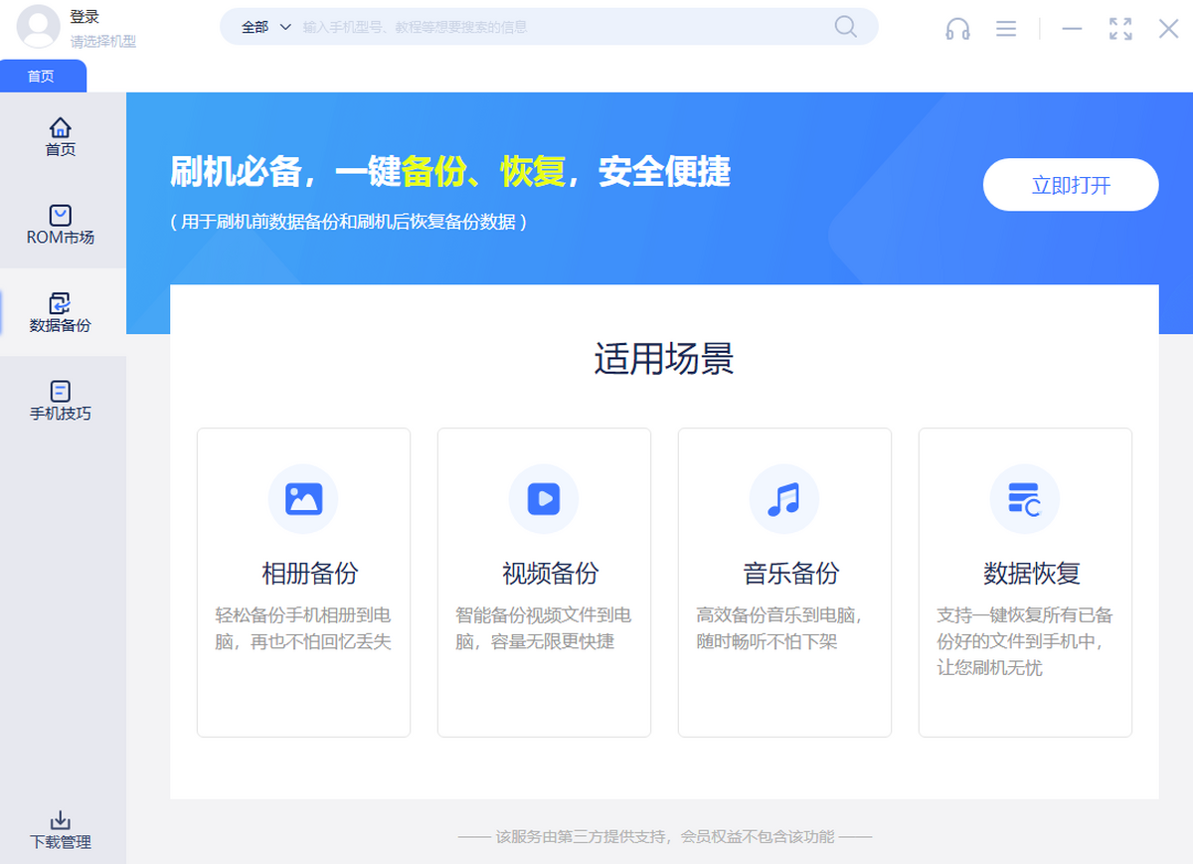Click the headphone customer service icon
1193x864 pixels.
(x=957, y=29)
